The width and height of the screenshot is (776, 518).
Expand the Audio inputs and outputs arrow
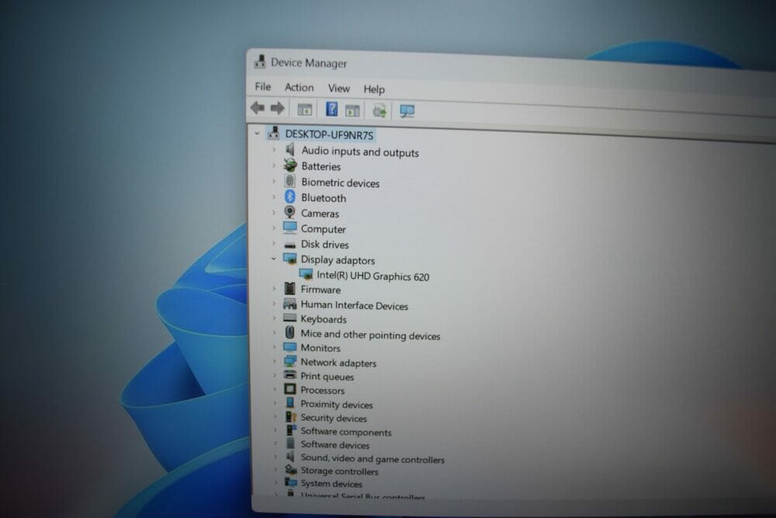(274, 150)
